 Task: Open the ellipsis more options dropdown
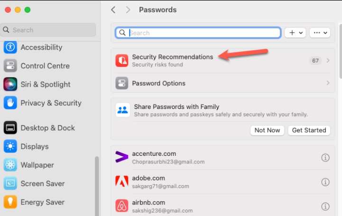(320, 33)
